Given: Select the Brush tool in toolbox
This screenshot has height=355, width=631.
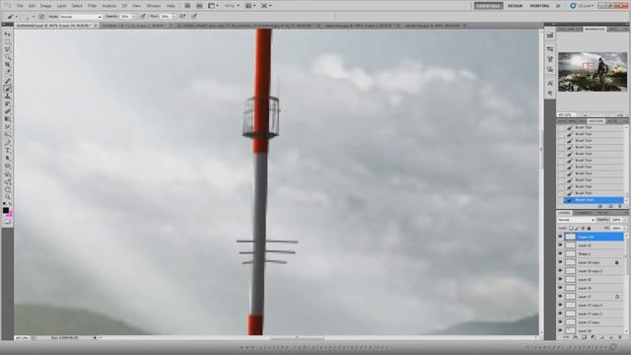Looking at the screenshot, I should pos(7,88).
